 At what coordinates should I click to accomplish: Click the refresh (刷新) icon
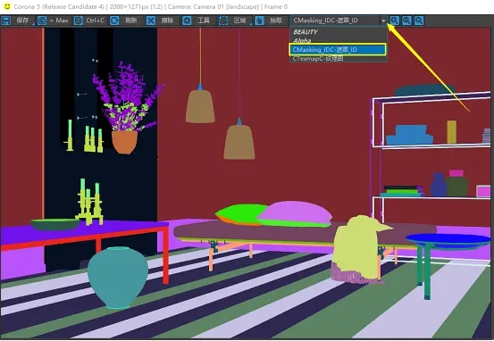(114, 21)
